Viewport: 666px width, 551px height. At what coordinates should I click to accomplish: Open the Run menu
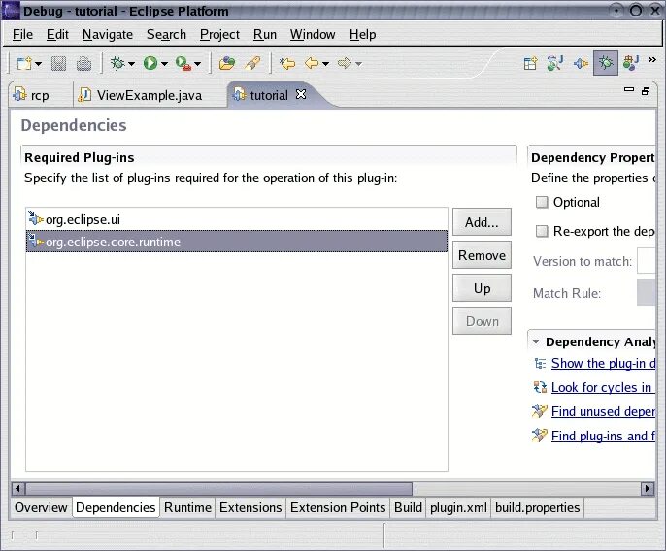click(x=265, y=34)
